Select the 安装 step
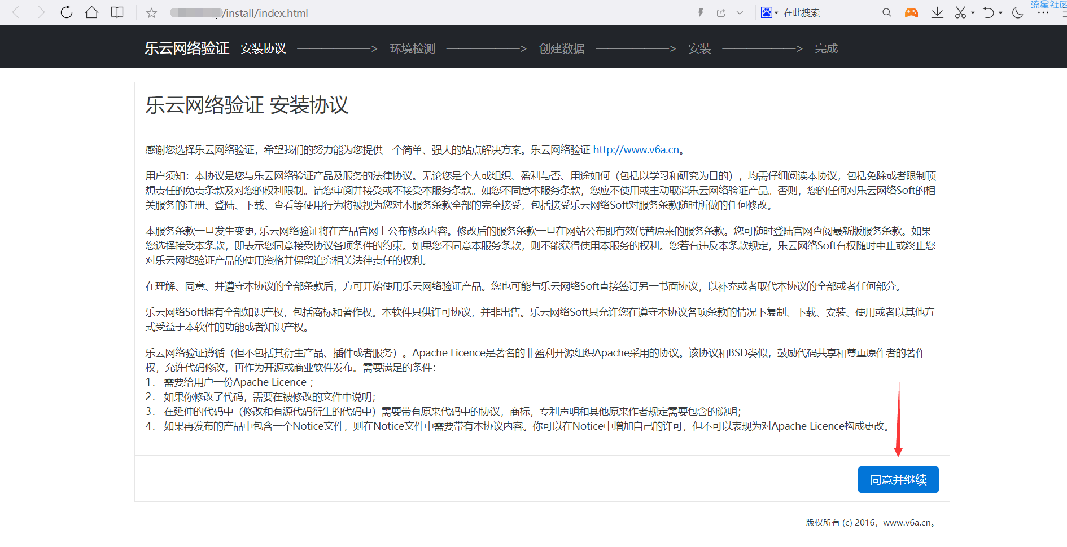This screenshot has height=547, width=1067. 699,48
